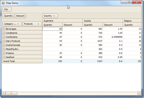The image size is (144, 98).
Task: Click the Olap Demo application icon
Action: tap(3, 3)
